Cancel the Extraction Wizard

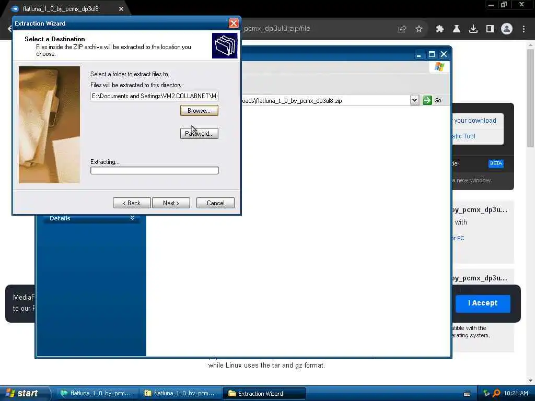215,203
